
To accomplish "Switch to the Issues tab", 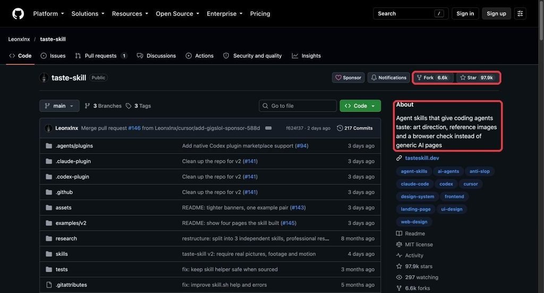I will pos(53,56).
